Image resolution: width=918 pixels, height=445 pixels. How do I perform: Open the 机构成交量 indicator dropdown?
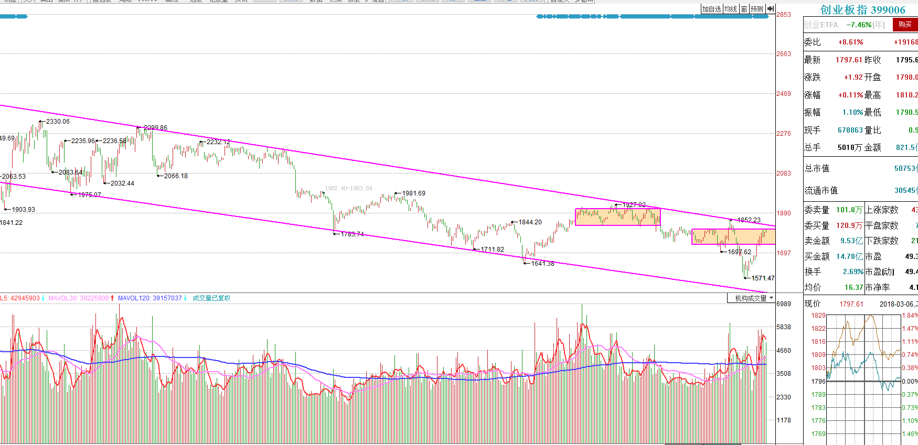pos(751,298)
